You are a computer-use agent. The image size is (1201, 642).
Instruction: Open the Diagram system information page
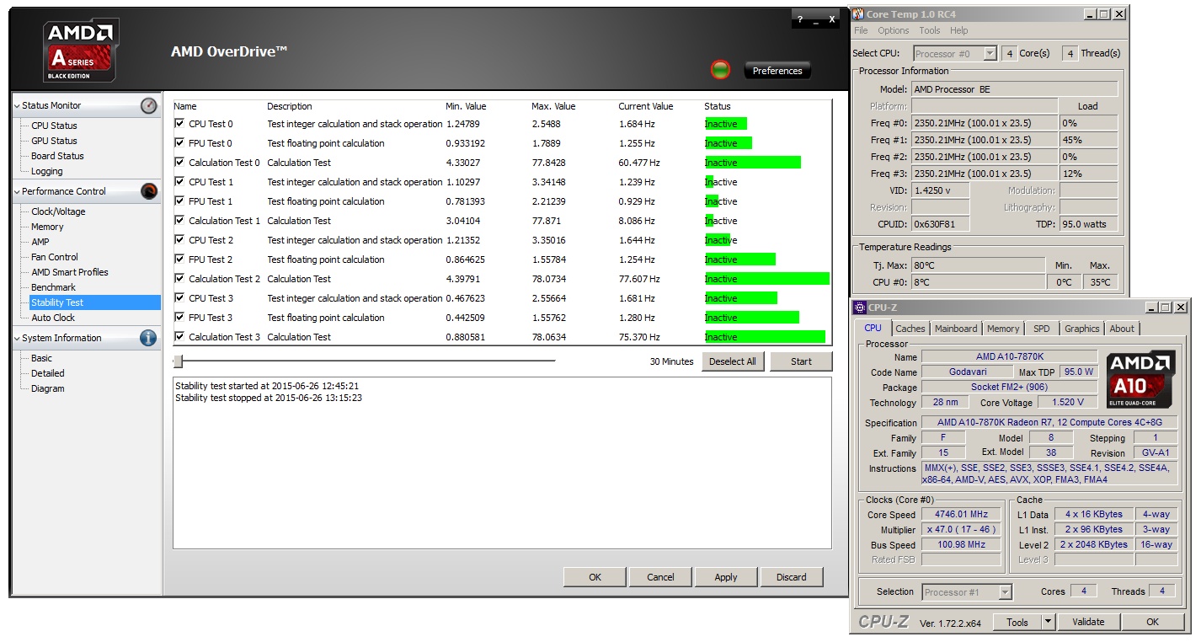[x=48, y=388]
